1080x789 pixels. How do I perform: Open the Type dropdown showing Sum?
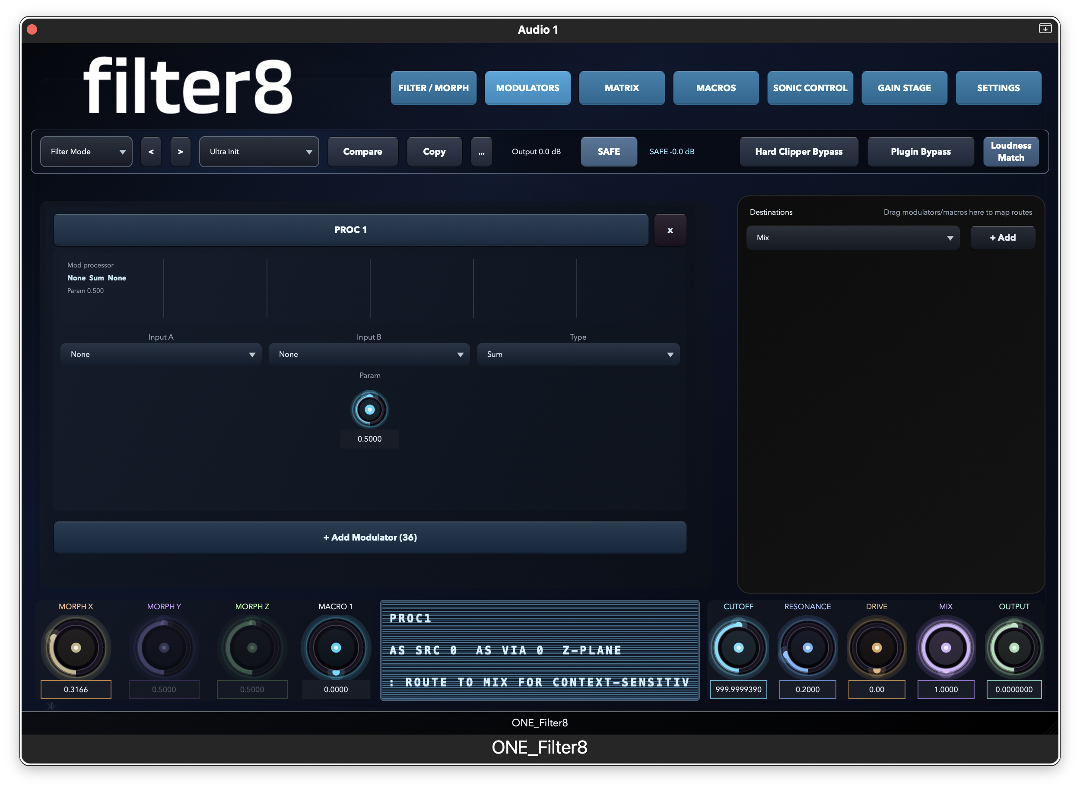point(578,354)
